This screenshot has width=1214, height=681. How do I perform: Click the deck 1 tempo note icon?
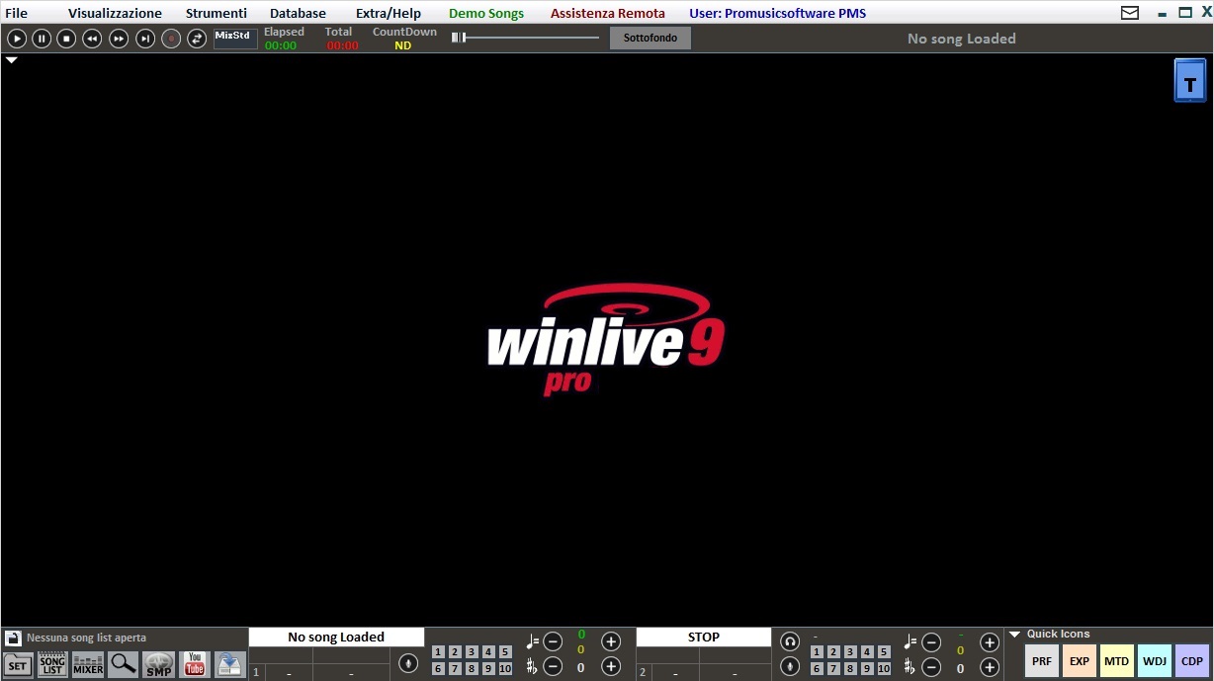pyautogui.click(x=533, y=641)
